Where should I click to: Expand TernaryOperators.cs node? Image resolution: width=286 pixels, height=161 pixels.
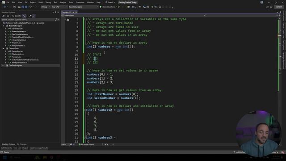pos(6,63)
